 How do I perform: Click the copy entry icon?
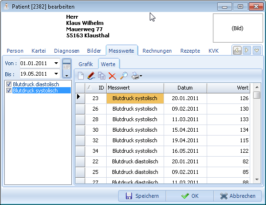[101, 76]
